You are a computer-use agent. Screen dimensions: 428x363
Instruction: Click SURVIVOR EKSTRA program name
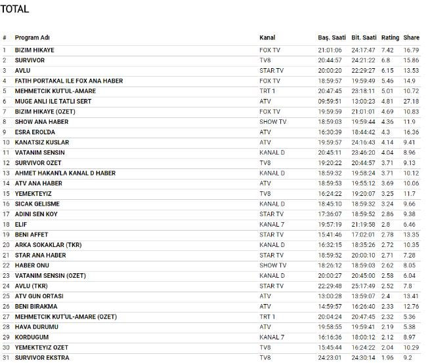(42, 358)
